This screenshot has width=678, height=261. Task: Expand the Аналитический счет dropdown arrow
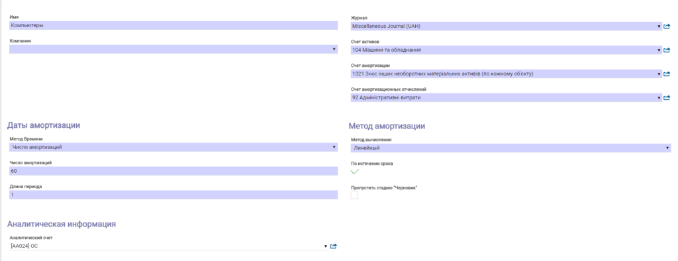point(326,246)
